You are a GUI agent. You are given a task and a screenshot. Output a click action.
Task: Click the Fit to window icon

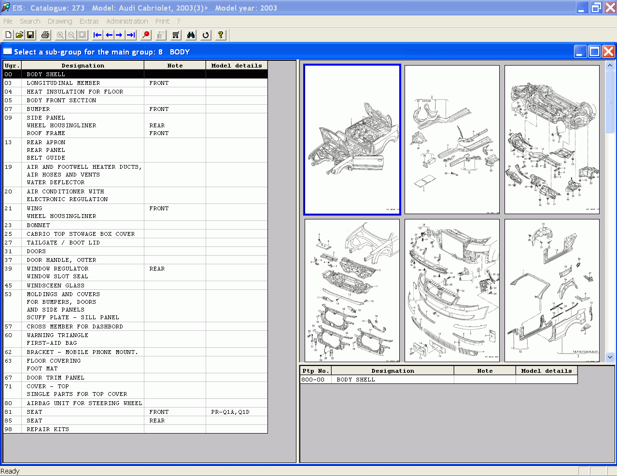click(x=83, y=35)
